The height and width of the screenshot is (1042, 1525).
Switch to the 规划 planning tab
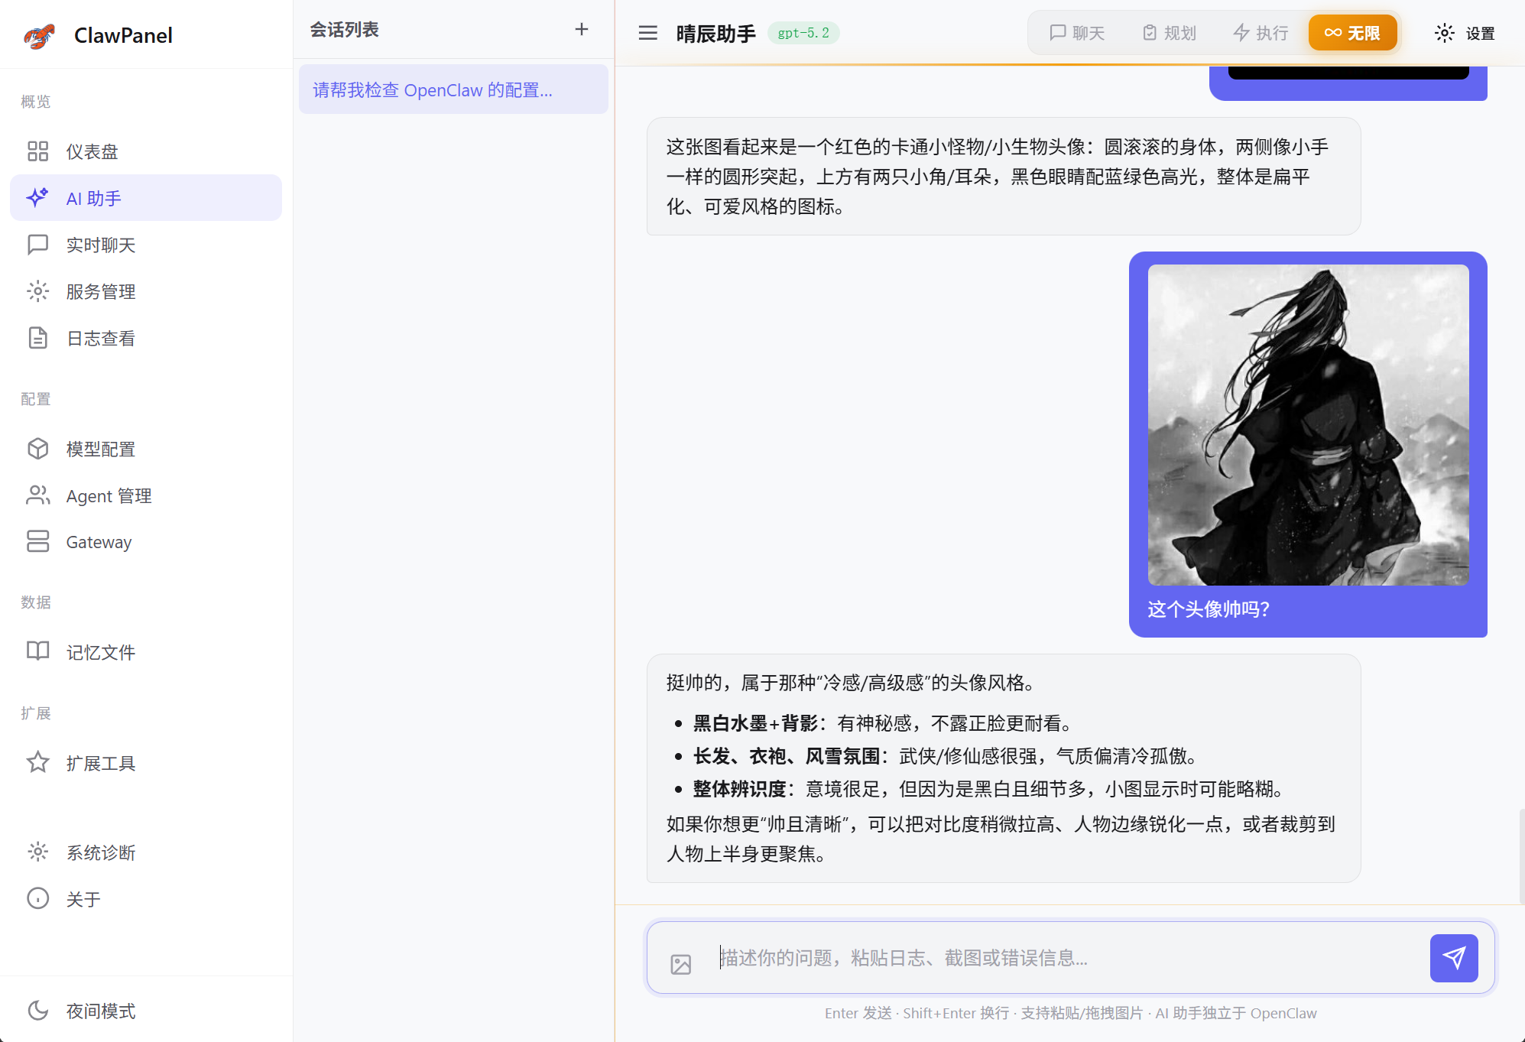(x=1168, y=33)
